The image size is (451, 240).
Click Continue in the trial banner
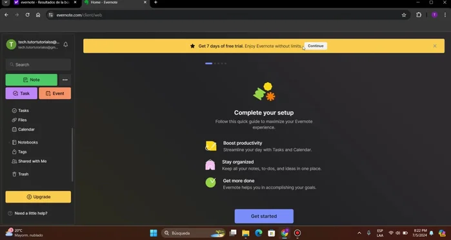click(316, 46)
